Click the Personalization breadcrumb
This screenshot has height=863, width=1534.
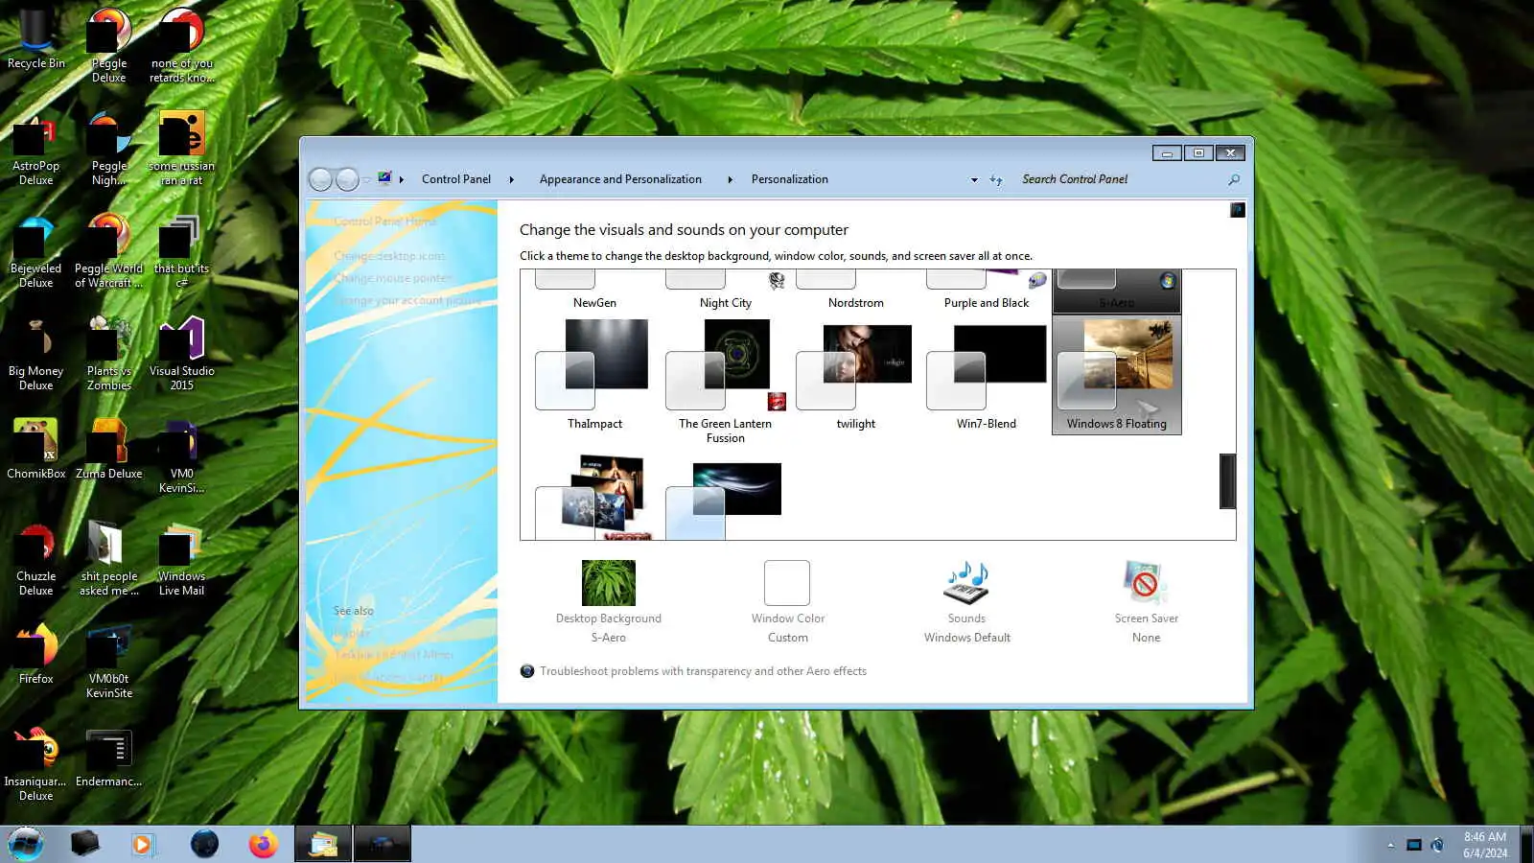coord(790,179)
